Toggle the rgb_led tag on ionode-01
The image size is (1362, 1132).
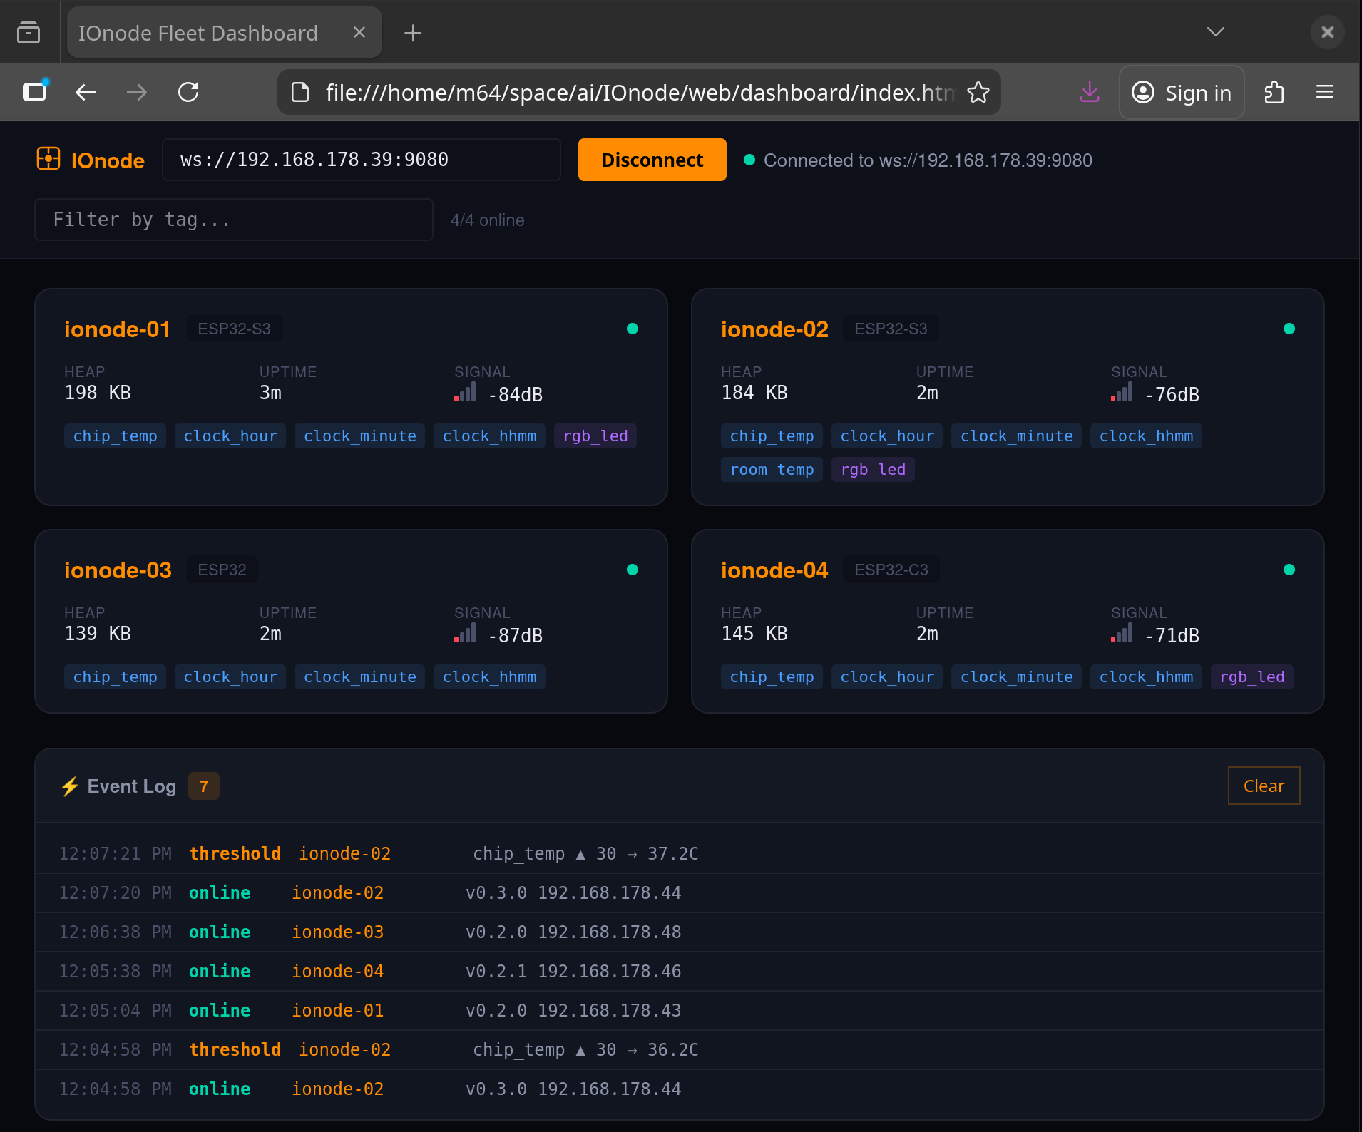(x=595, y=436)
